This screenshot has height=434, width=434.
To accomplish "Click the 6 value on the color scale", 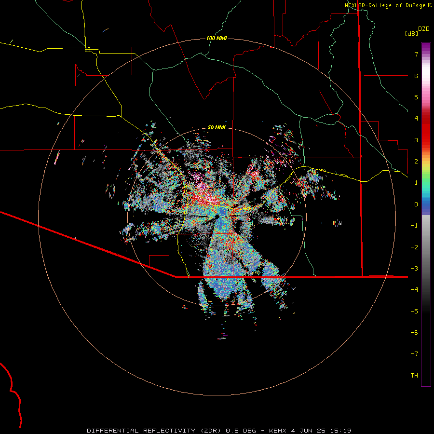I will [416, 76].
